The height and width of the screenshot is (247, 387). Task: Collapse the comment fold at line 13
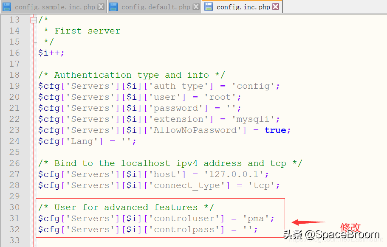(33, 19)
